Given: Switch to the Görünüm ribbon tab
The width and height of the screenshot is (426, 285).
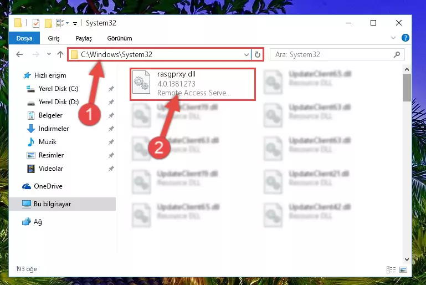Looking at the screenshot, I should click(120, 38).
